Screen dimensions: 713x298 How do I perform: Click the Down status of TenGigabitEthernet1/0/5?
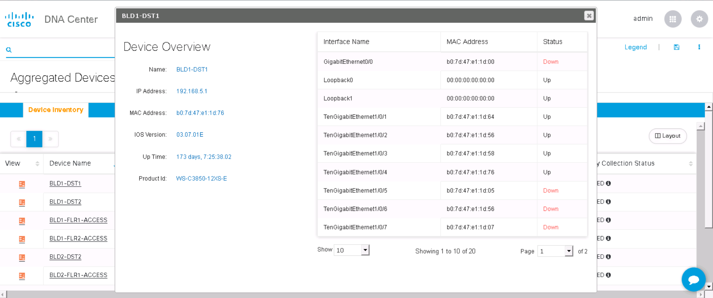[x=550, y=190]
